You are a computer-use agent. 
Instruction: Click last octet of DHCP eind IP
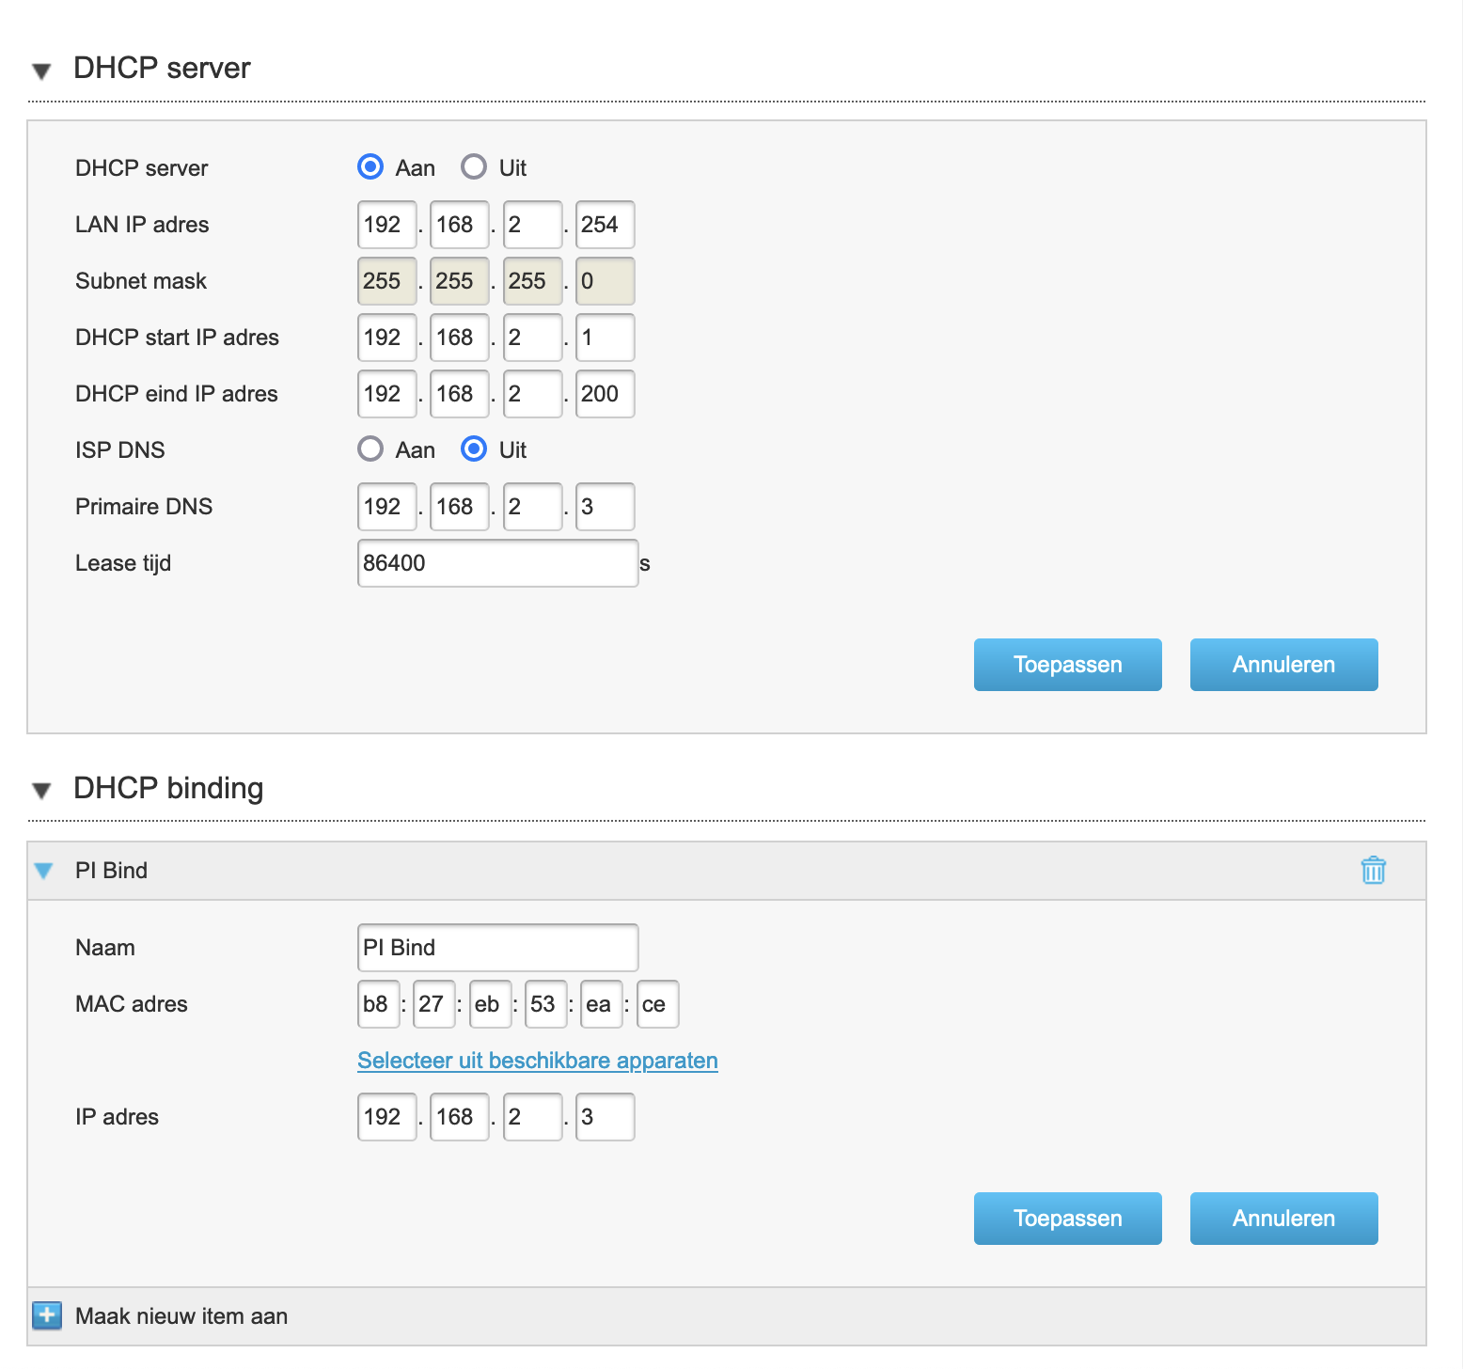605,394
